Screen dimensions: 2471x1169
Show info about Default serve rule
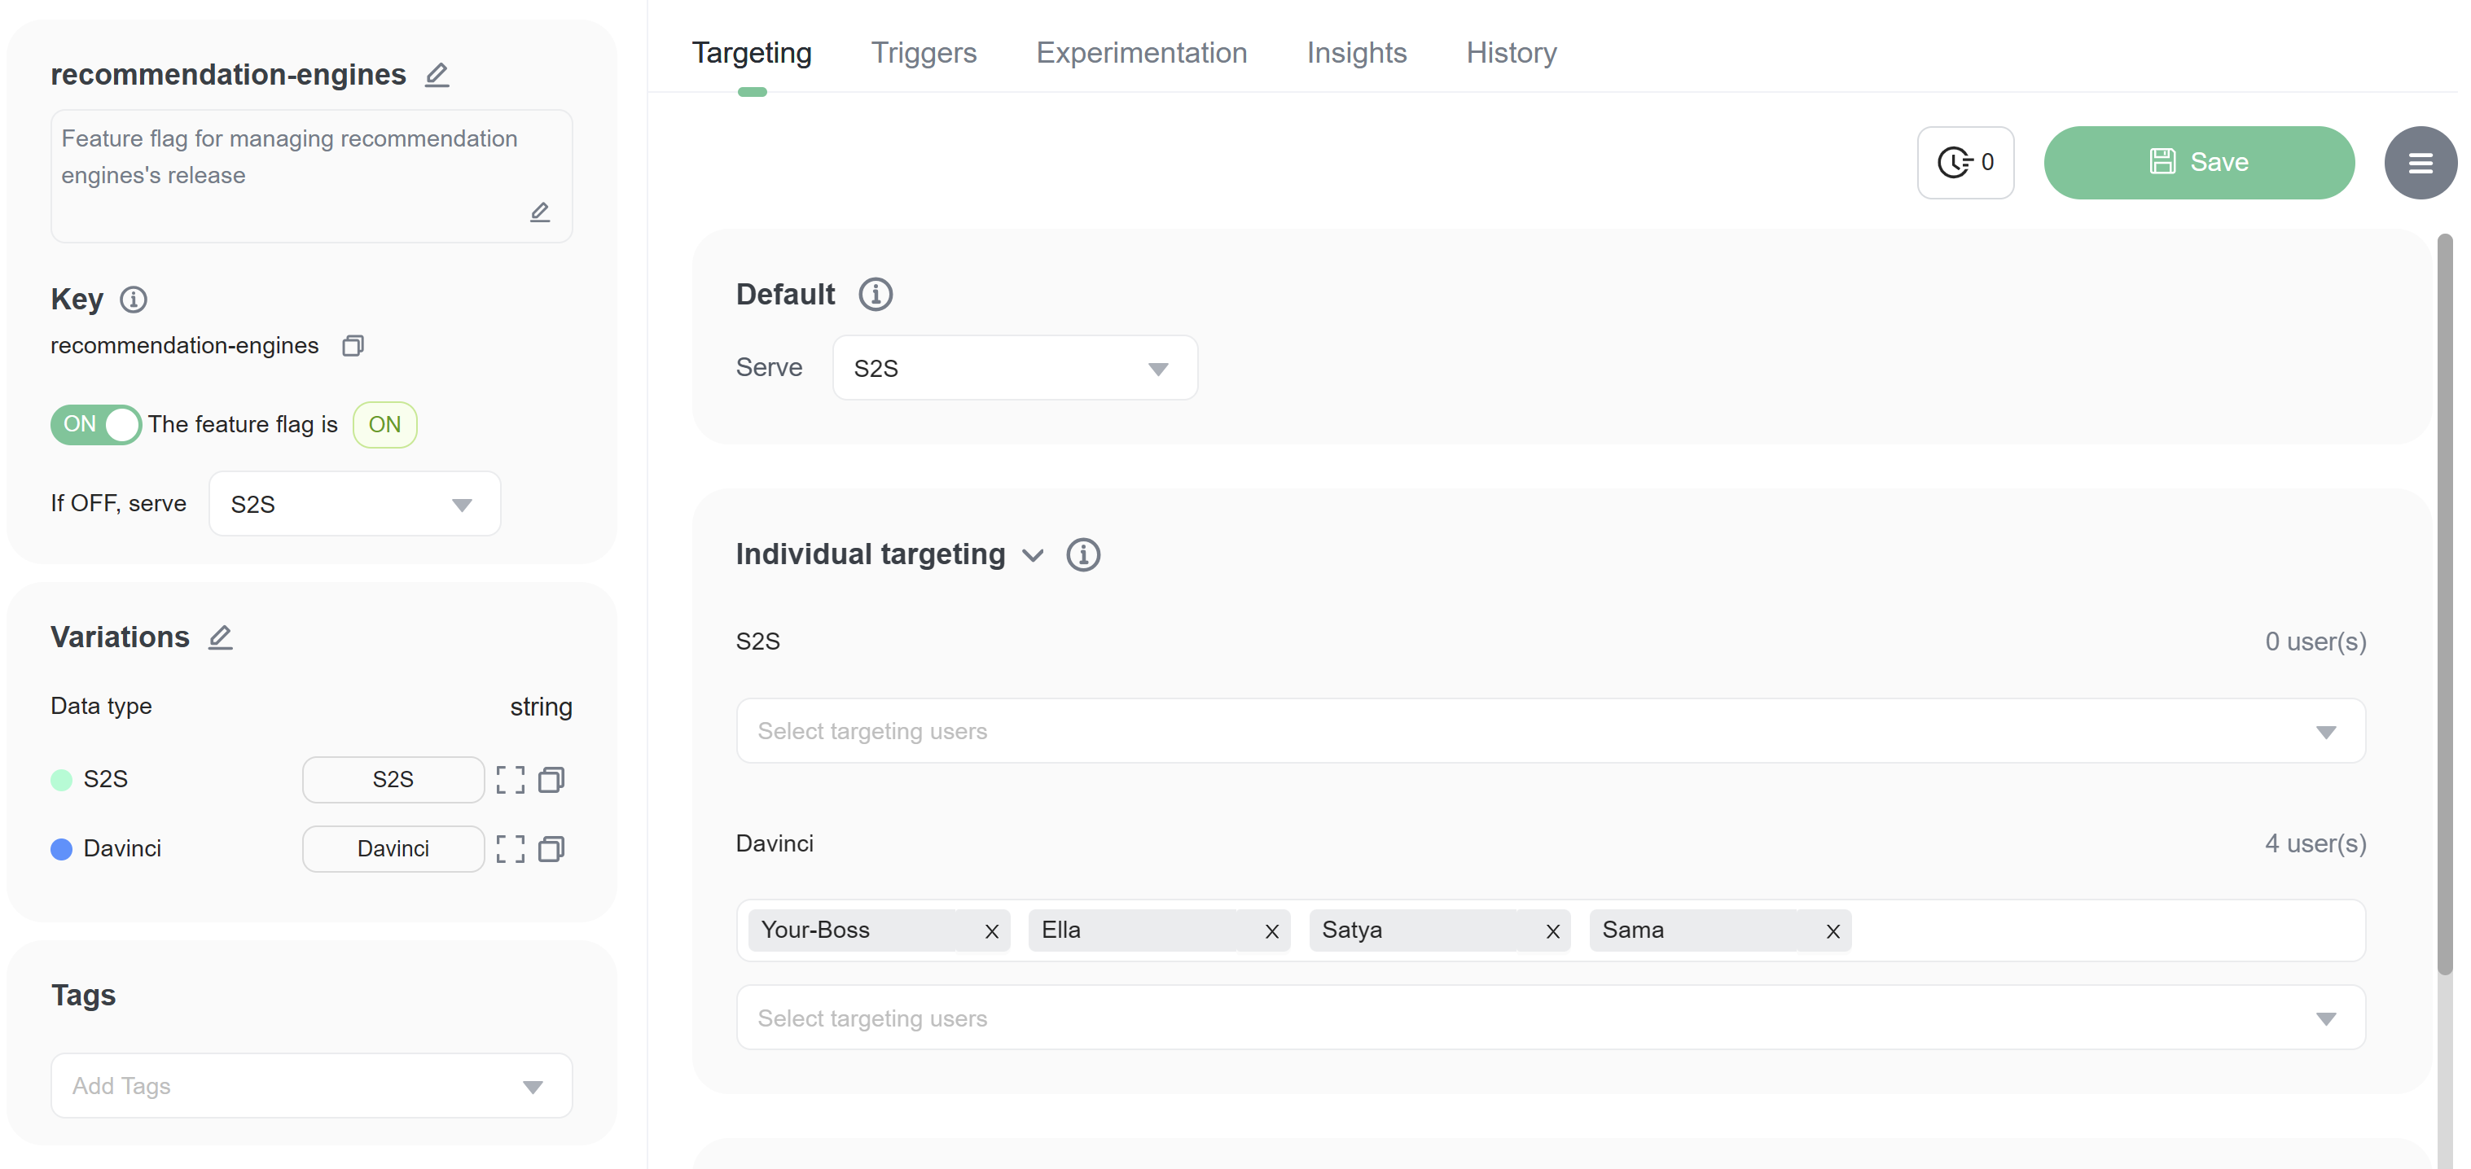point(875,295)
